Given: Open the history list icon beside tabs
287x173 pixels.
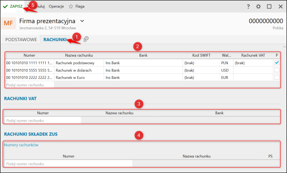Looking at the screenshot, I should pos(86,39).
